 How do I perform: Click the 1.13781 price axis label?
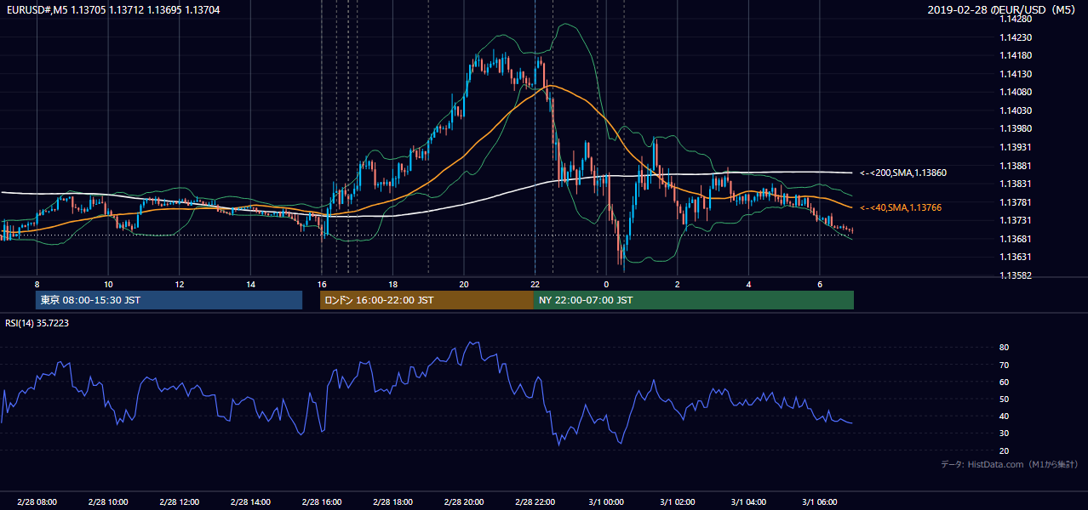pos(1015,201)
